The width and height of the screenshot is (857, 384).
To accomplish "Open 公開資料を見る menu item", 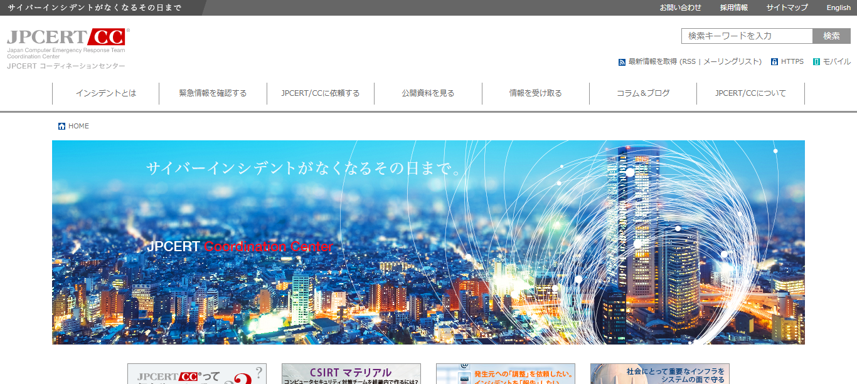I will pyautogui.click(x=428, y=93).
